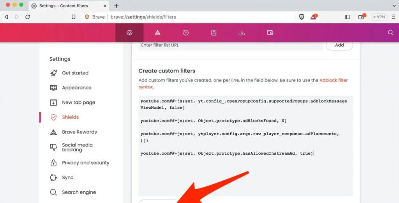This screenshot has width=399, height=203.
Task: Open Bookmarks icon in pink toolbar
Action: 214,33
